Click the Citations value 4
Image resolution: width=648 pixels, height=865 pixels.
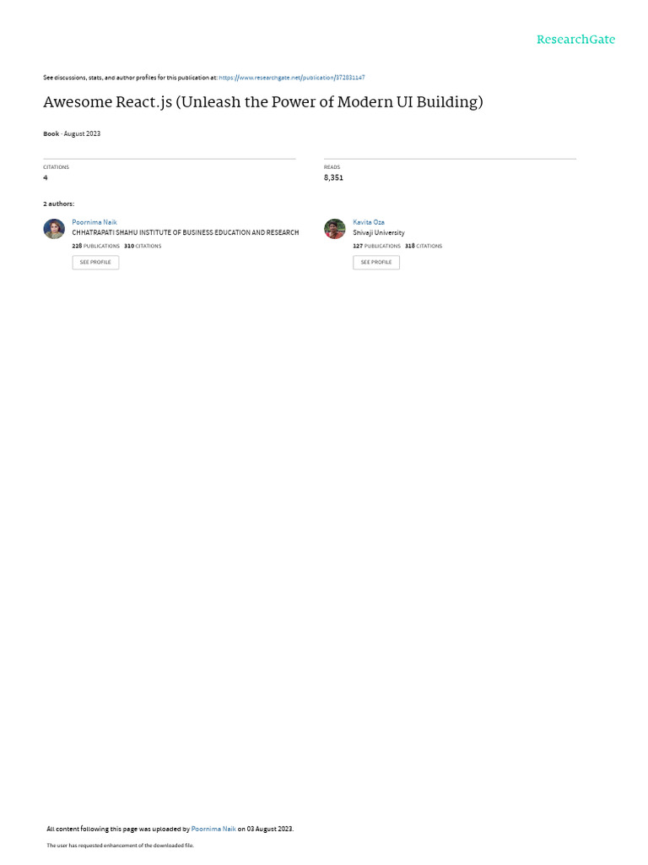[46, 177]
